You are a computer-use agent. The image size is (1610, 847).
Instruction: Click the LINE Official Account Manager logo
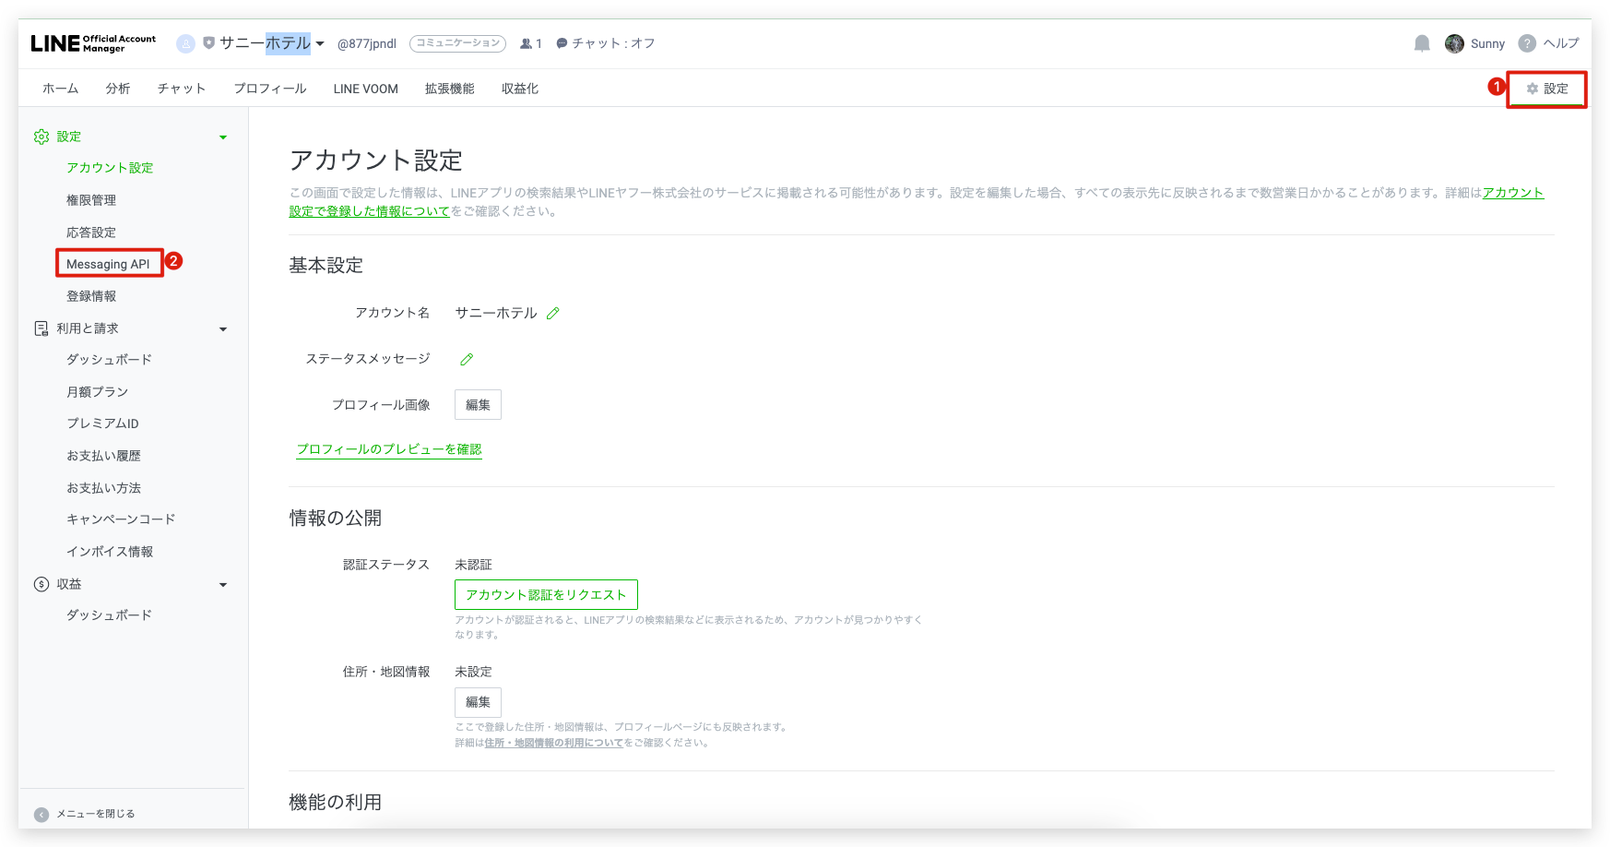(x=93, y=43)
